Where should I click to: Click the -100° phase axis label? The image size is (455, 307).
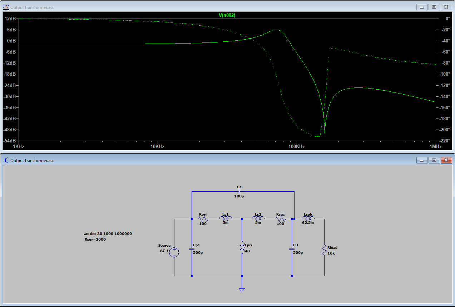[445, 74]
